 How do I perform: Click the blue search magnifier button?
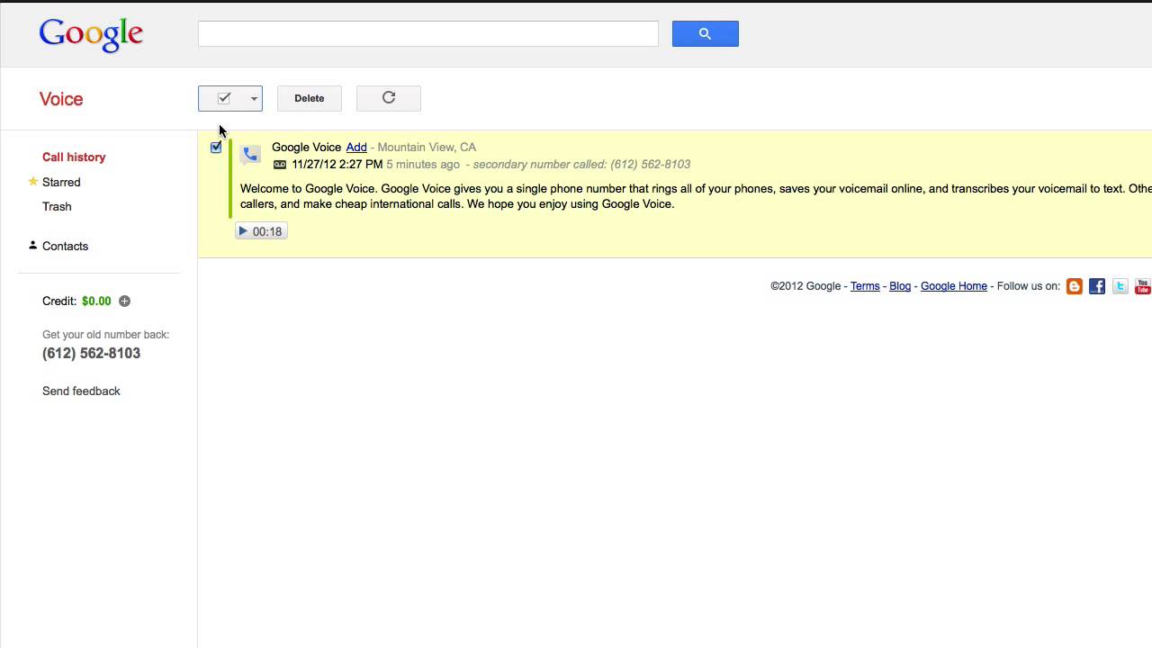pyautogui.click(x=705, y=34)
